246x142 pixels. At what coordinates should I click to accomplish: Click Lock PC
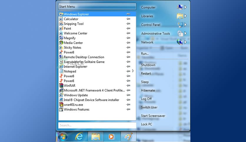click(146, 124)
